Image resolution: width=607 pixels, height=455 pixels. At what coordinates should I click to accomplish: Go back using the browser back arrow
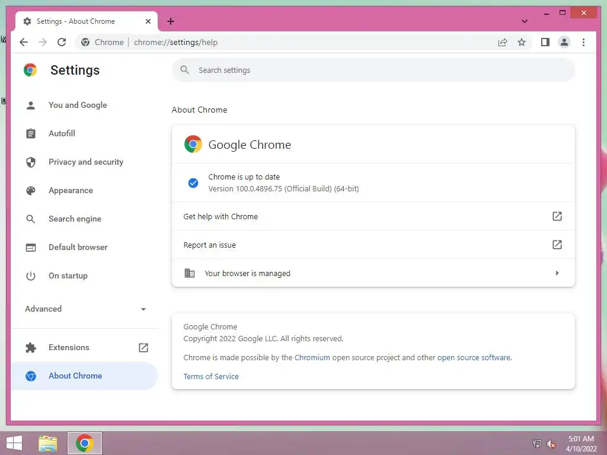pos(24,42)
